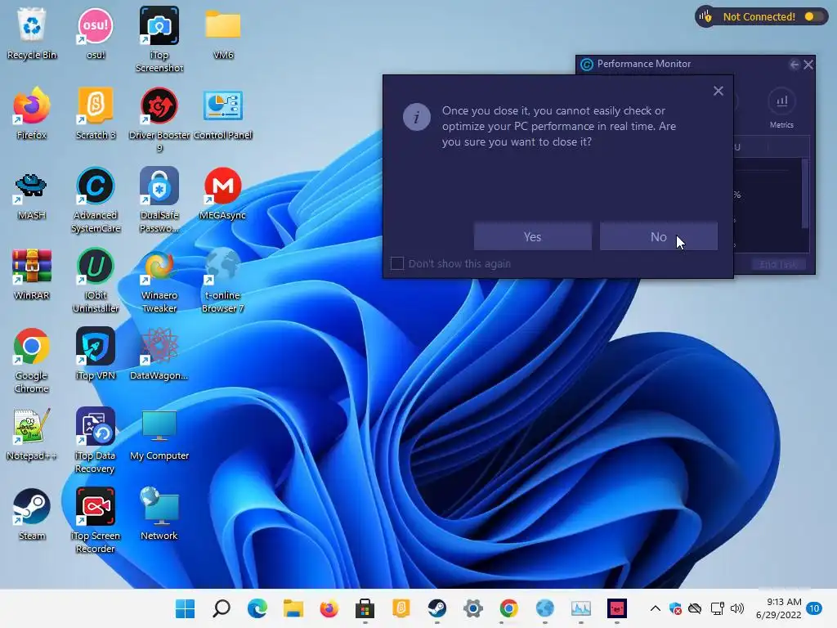Viewport: 837px width, 628px height.
Task: Select iTop Screen Recorder icon
Action: pyautogui.click(x=96, y=521)
